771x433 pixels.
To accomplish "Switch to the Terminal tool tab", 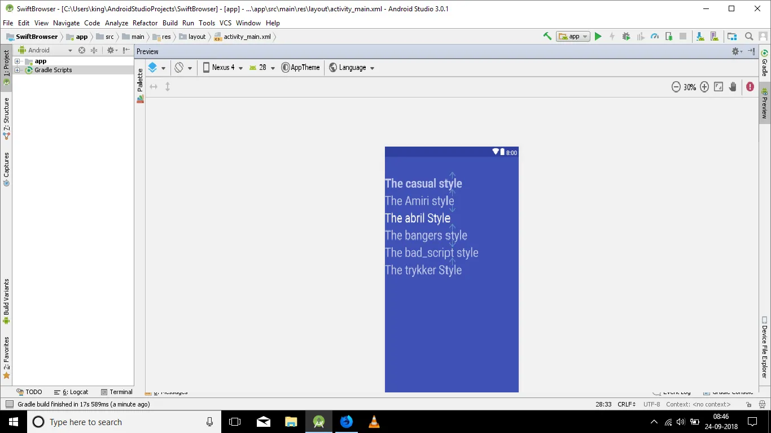I will coord(117,392).
